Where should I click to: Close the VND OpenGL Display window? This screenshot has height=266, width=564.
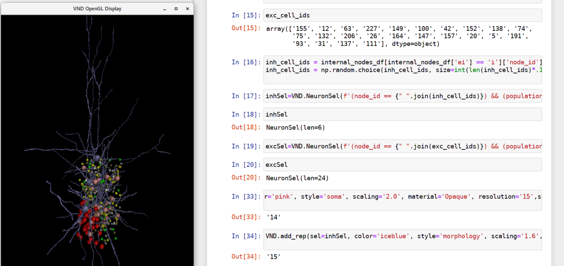187,9
